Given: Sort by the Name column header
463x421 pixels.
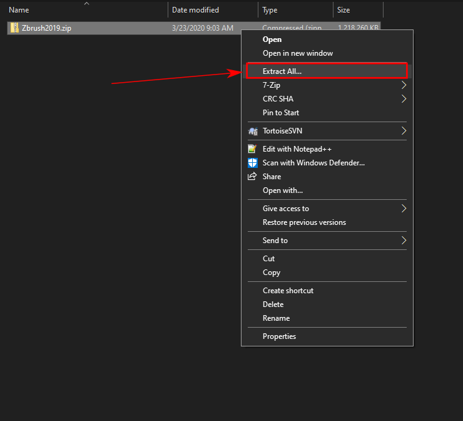Looking at the screenshot, I should pos(87,10).
